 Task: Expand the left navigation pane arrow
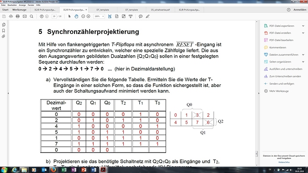tap(8, 93)
